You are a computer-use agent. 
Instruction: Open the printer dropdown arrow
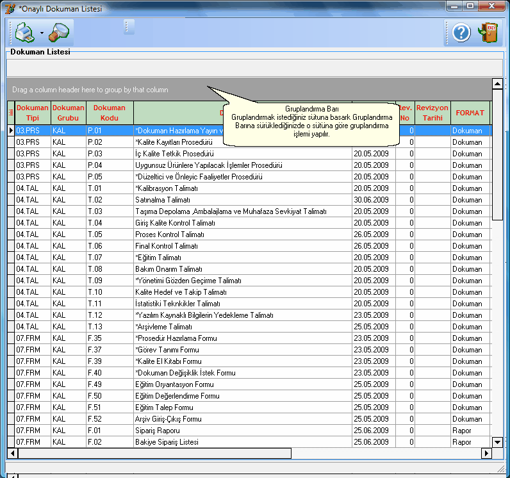point(42,33)
